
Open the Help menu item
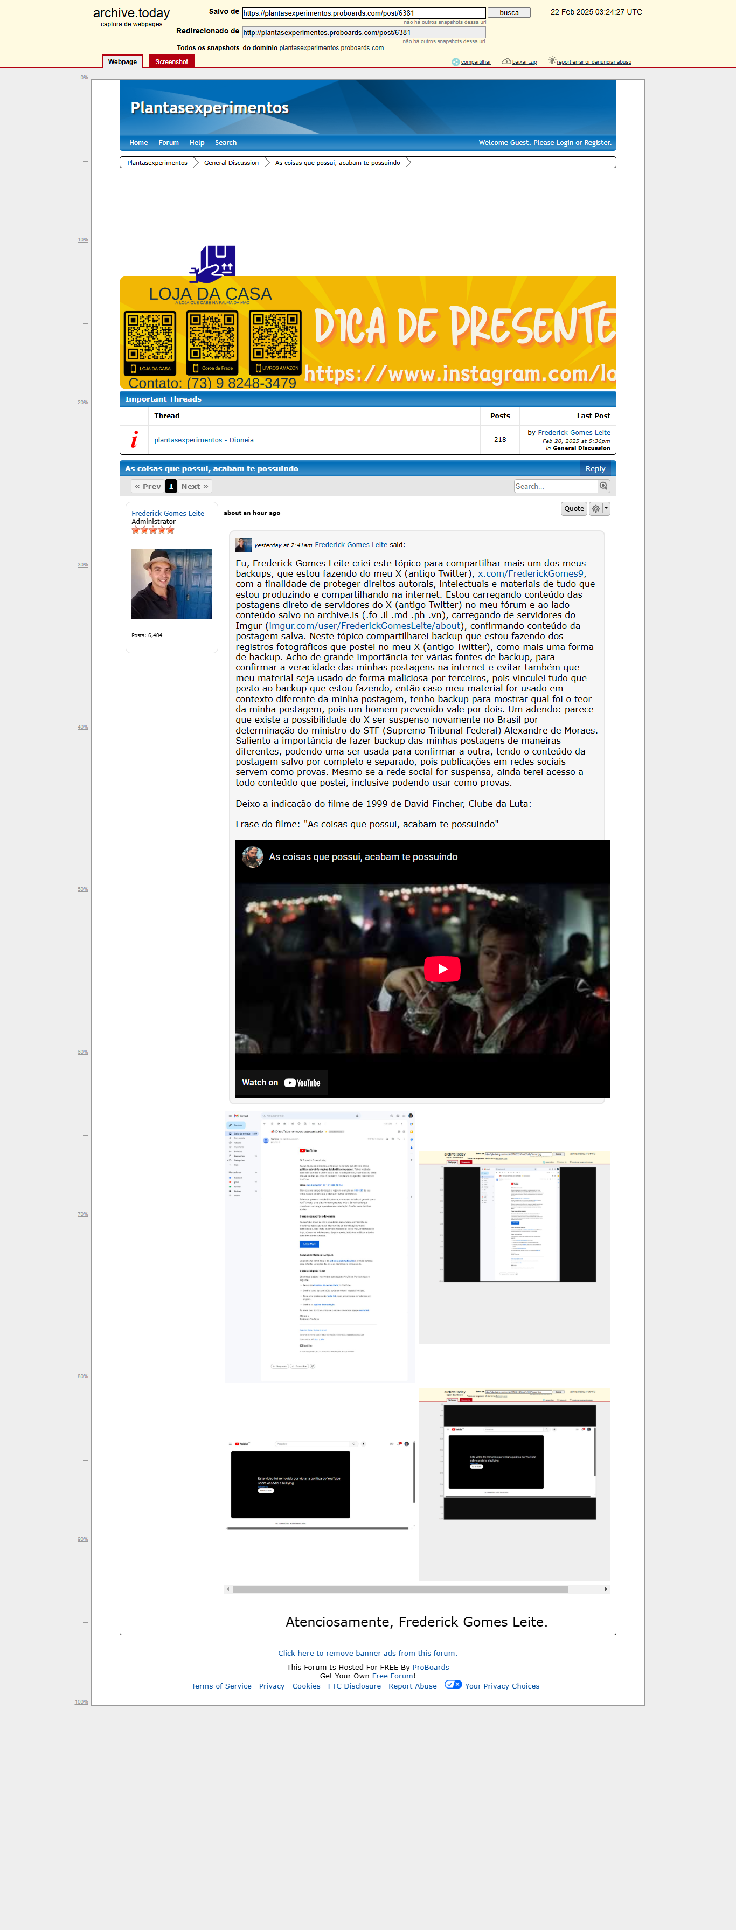[197, 142]
